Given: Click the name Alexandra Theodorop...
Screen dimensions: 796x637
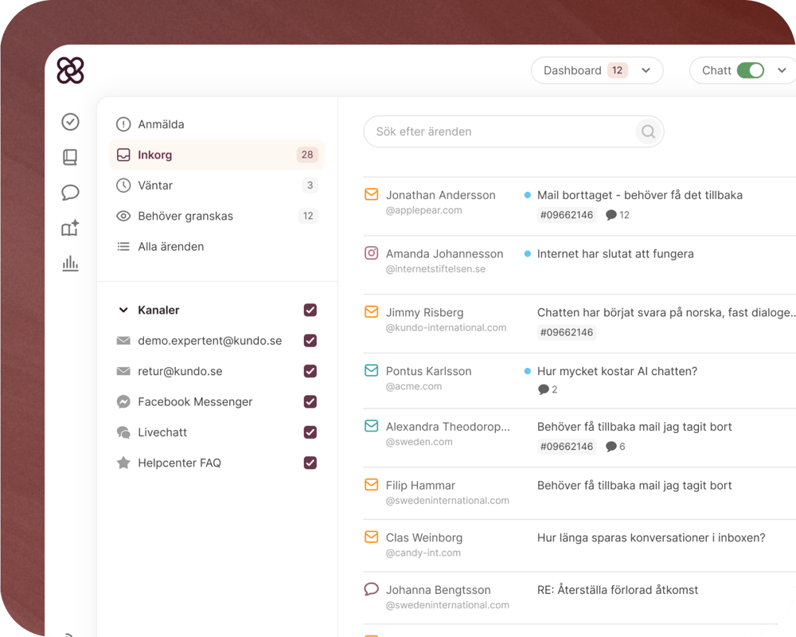Looking at the screenshot, I should click(x=447, y=427).
